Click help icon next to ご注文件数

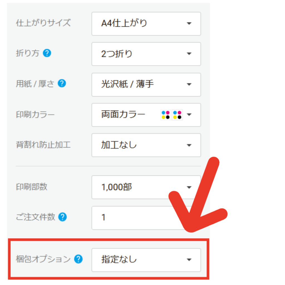coord(62,217)
